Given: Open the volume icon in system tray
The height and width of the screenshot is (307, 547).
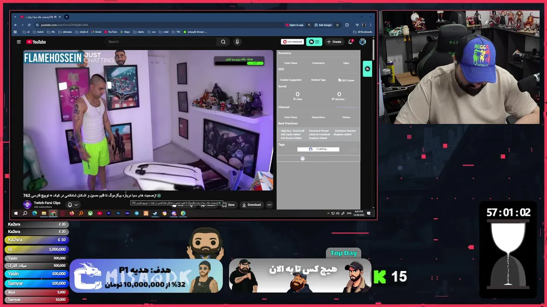Looking at the screenshot, I should click(338, 213).
